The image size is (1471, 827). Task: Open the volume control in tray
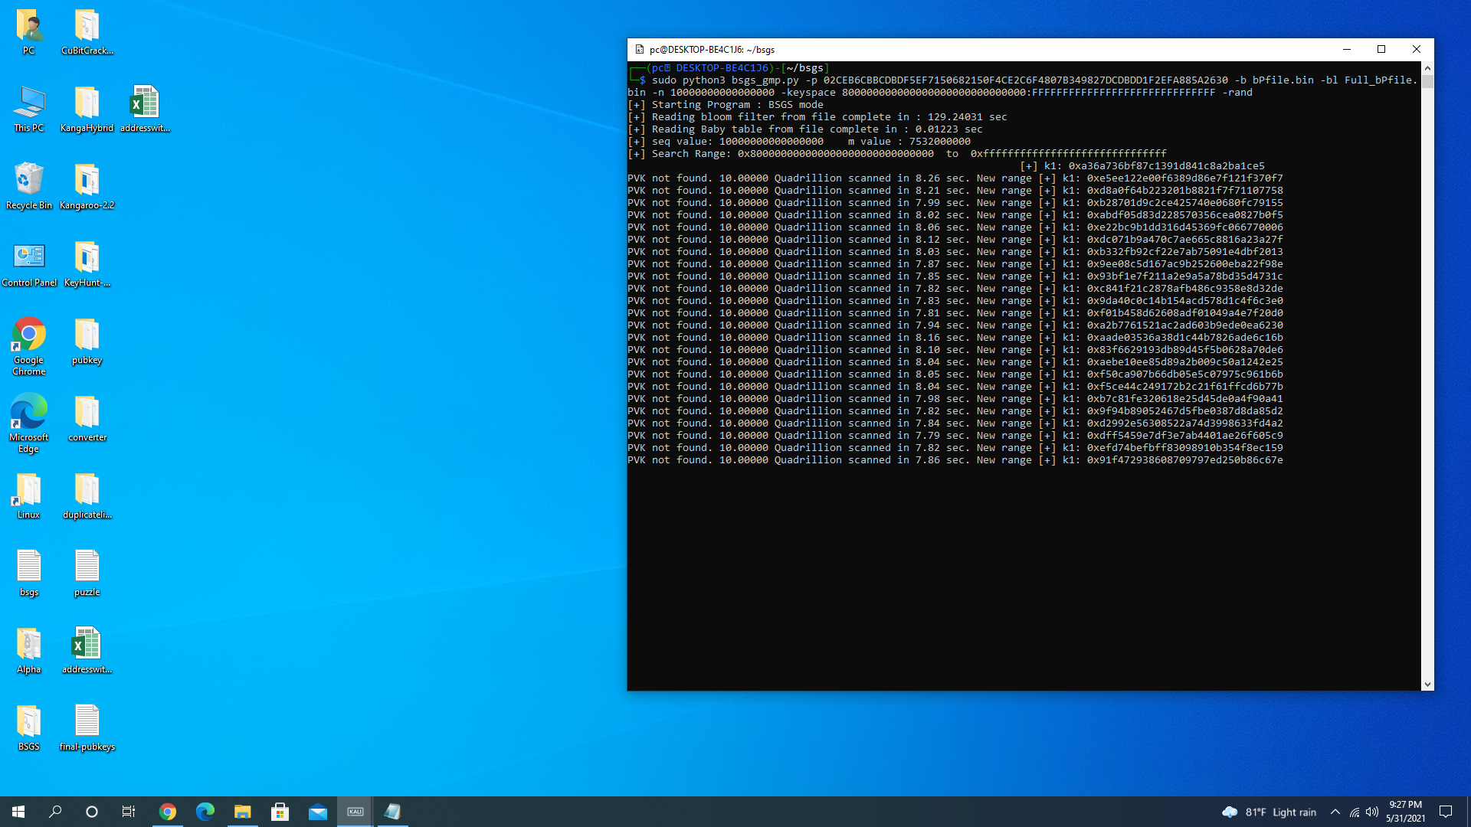click(x=1372, y=812)
